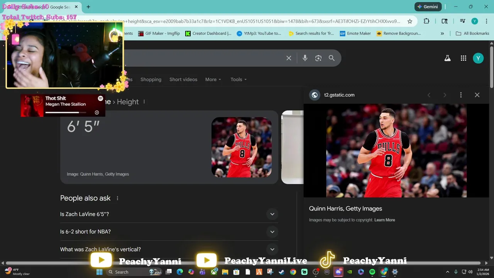Open the Gemini button in Chrome
Image resolution: width=494 pixels, height=278 pixels.
pyautogui.click(x=428, y=7)
